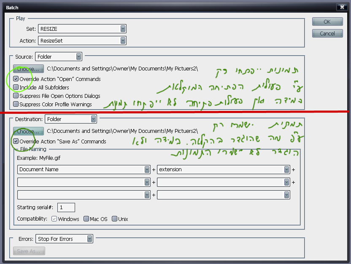
Task: Open the Set dropdown showing RESIZE
Action: [x=82, y=29]
